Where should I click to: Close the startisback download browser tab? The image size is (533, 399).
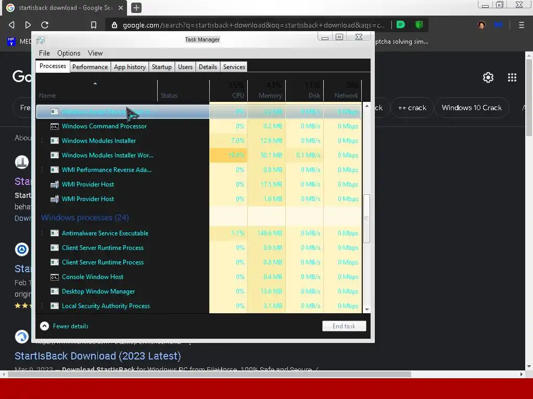pyautogui.click(x=121, y=8)
